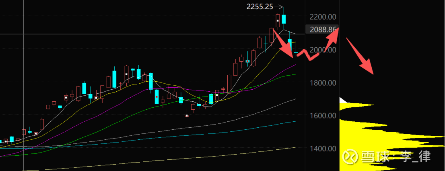Click the 1600.00 price axis label
Image resolution: width=445 pixels, height=171 pixels.
pyautogui.click(x=323, y=116)
